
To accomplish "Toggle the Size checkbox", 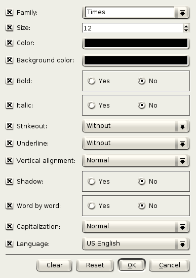I will click(9, 27).
